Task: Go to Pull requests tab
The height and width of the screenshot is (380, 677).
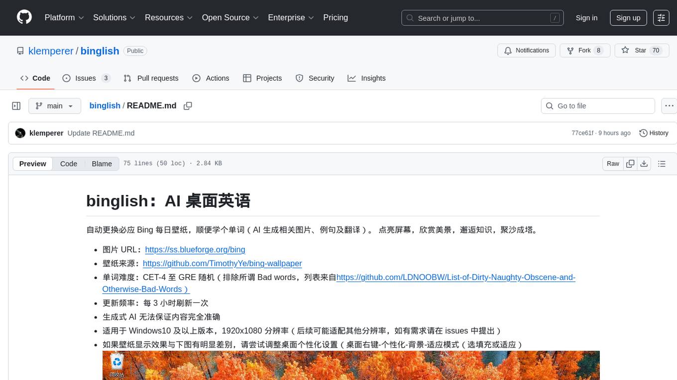Action: (x=151, y=78)
